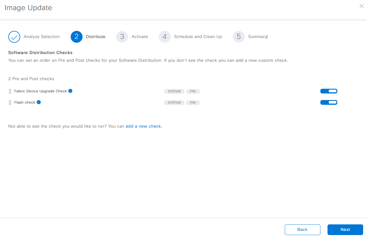Image resolution: width=367 pixels, height=241 pixels.
Task: Click the 2 Pre and Post checks text
Action: tap(31, 79)
